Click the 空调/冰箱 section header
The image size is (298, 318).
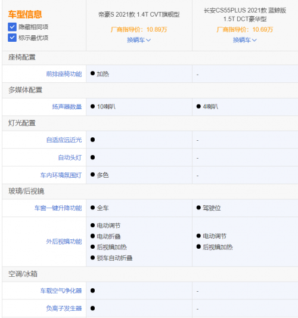pyautogui.click(x=23, y=274)
